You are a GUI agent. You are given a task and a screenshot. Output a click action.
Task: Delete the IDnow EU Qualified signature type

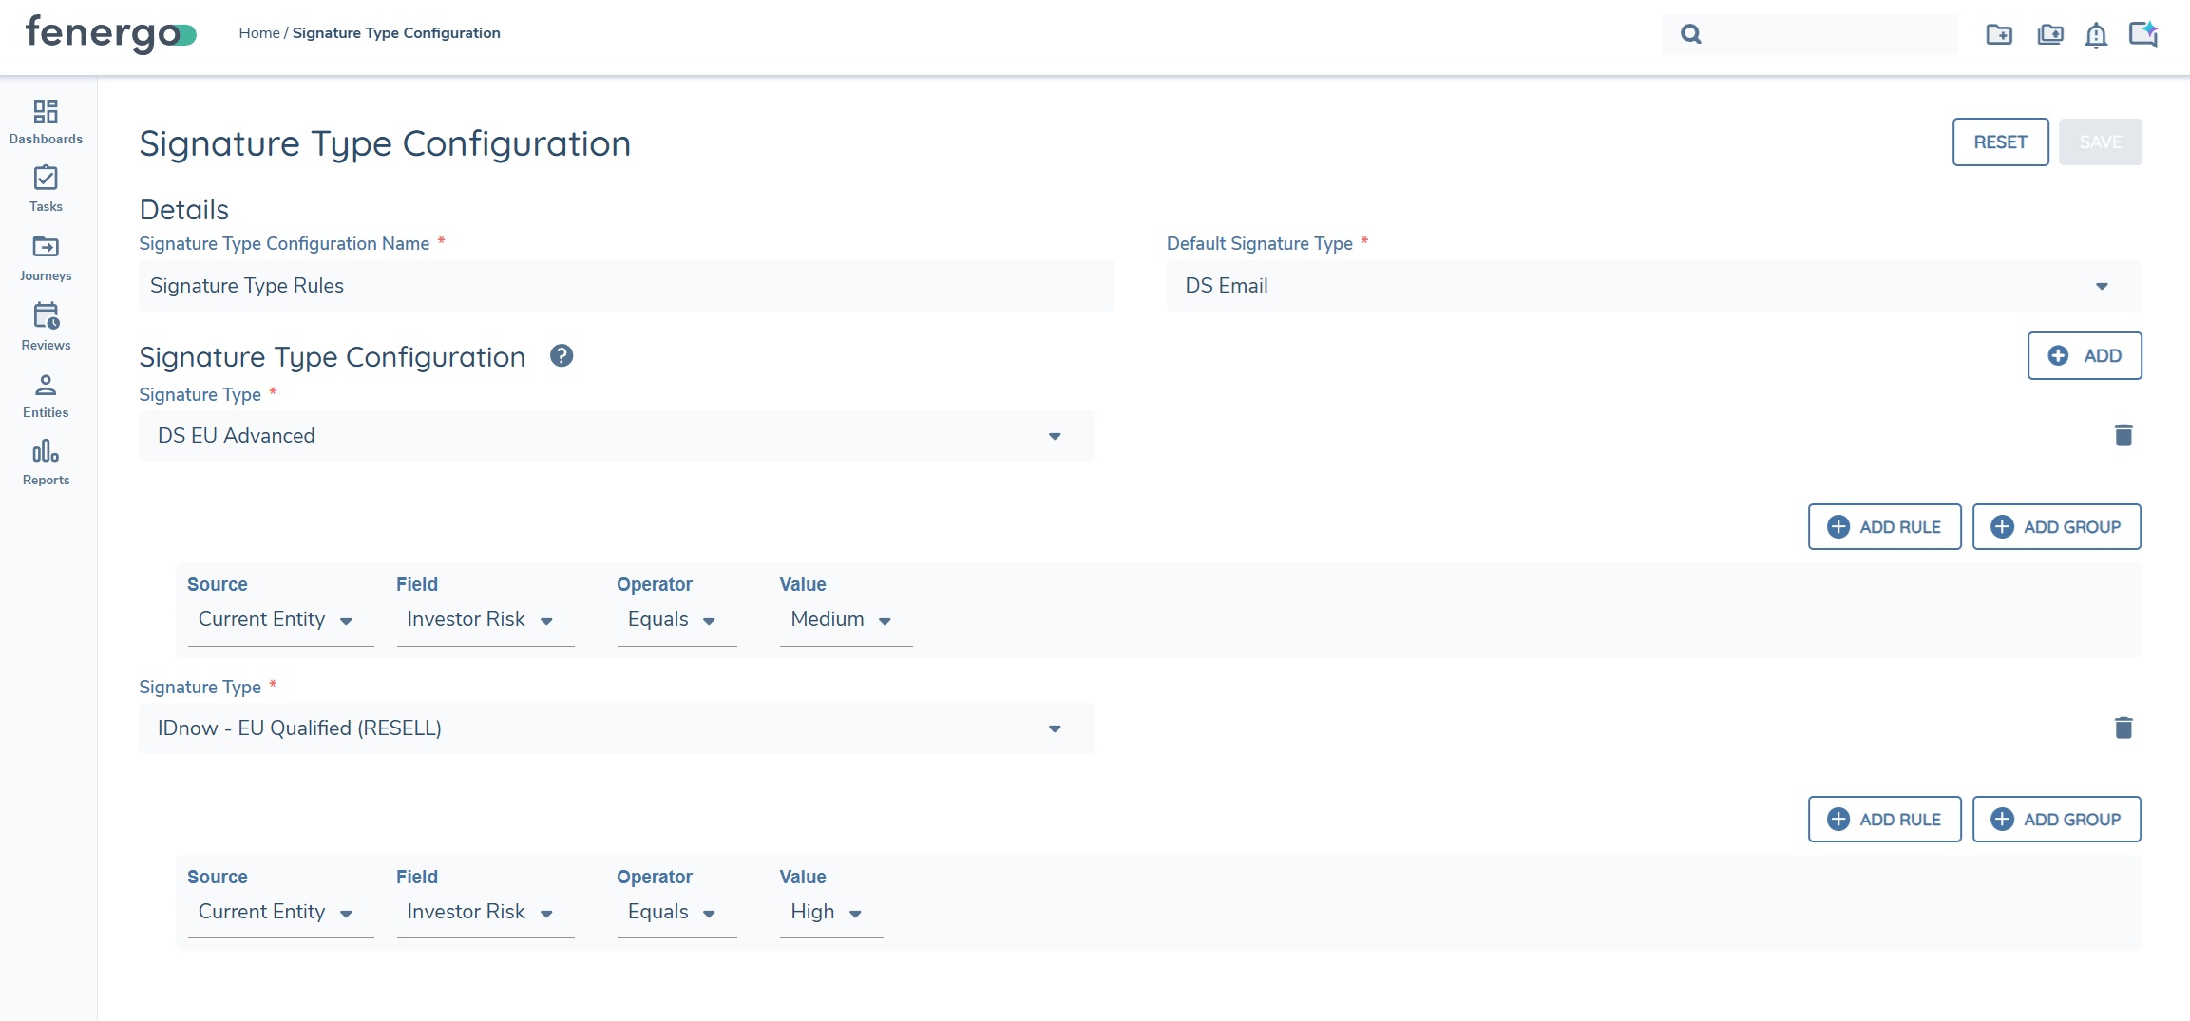click(x=2123, y=728)
